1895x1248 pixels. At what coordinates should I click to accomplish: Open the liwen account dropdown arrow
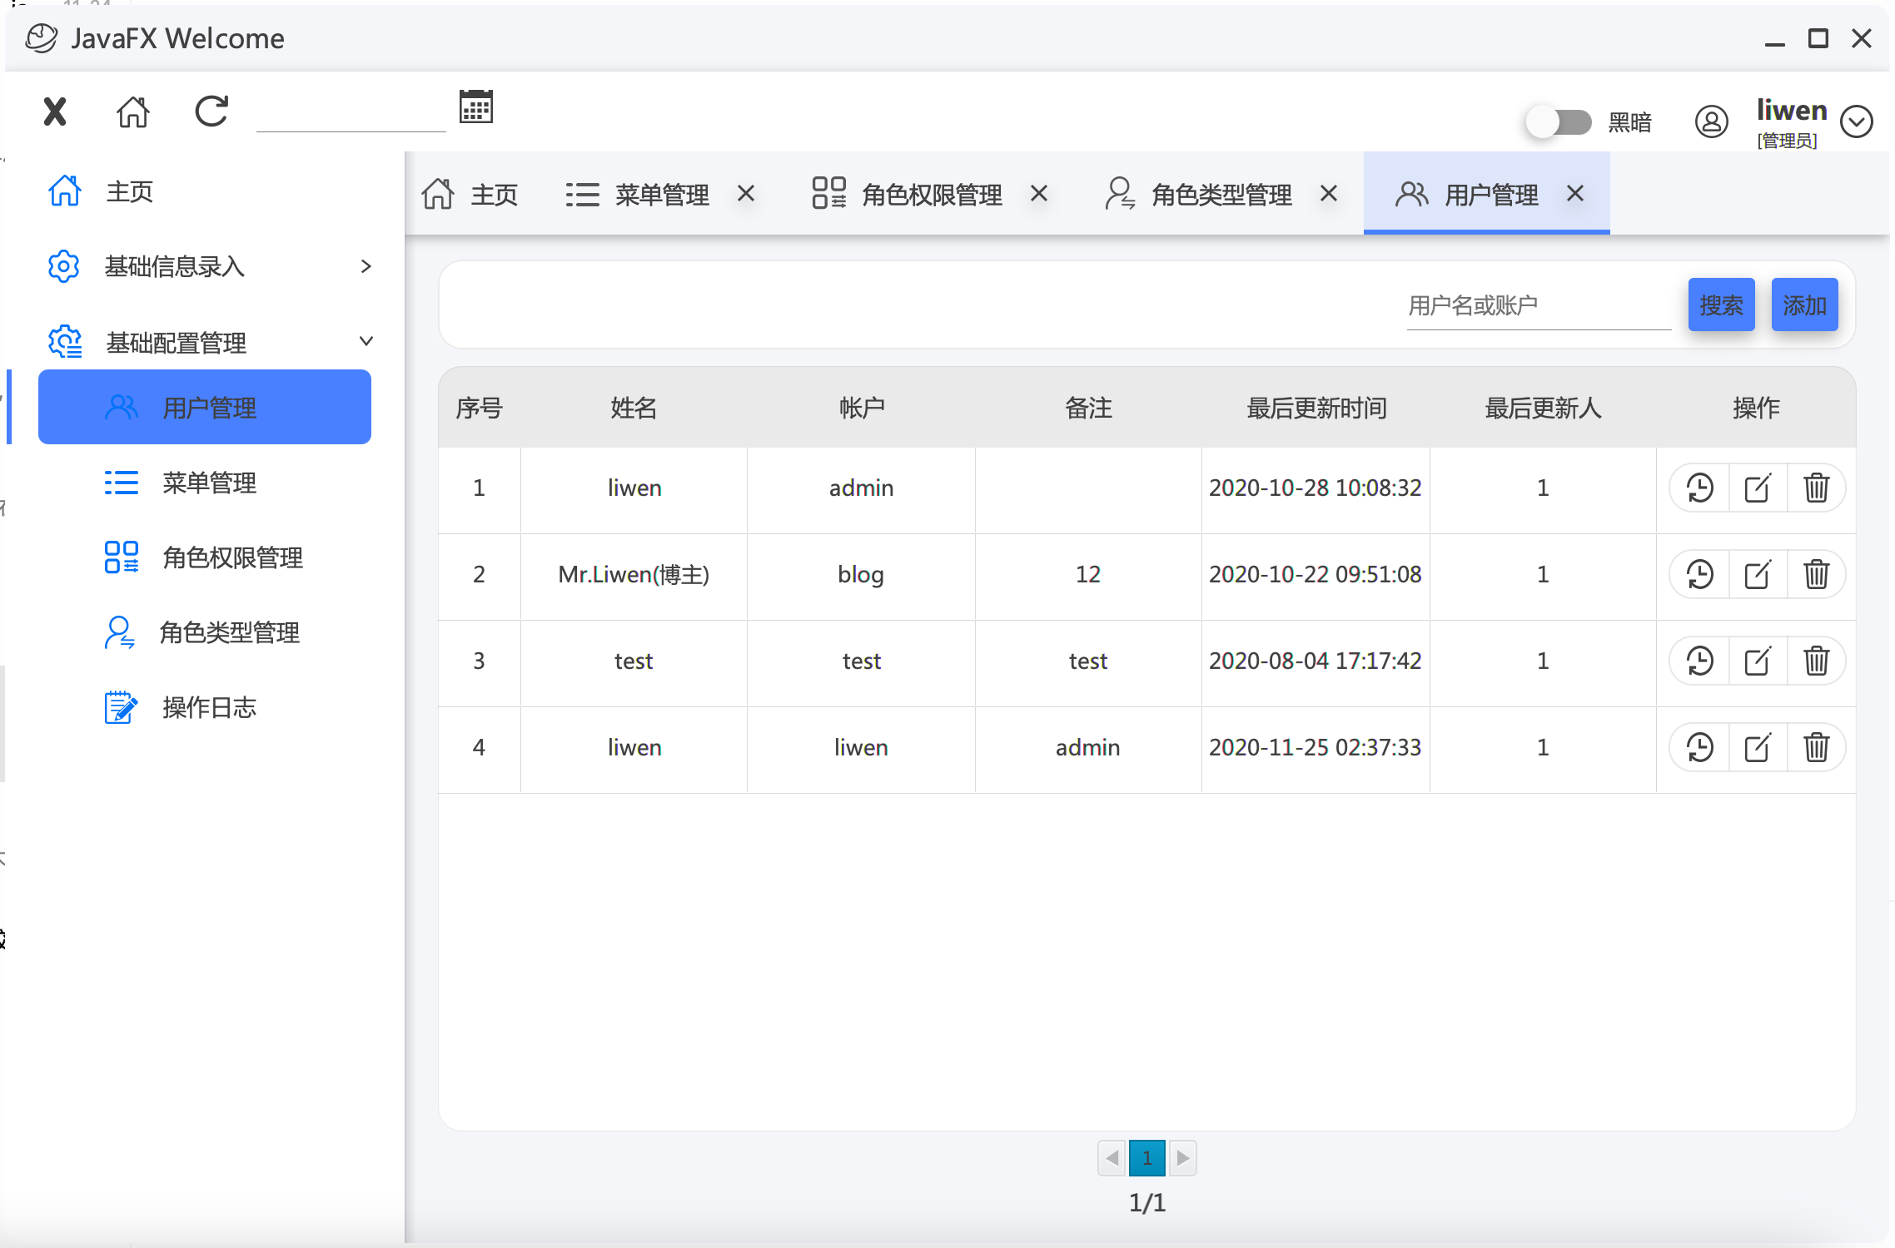click(x=1857, y=121)
